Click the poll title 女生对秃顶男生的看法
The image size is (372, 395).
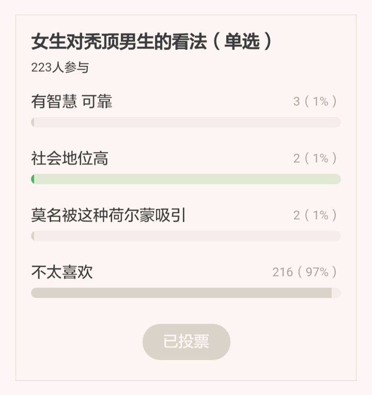click(x=119, y=42)
